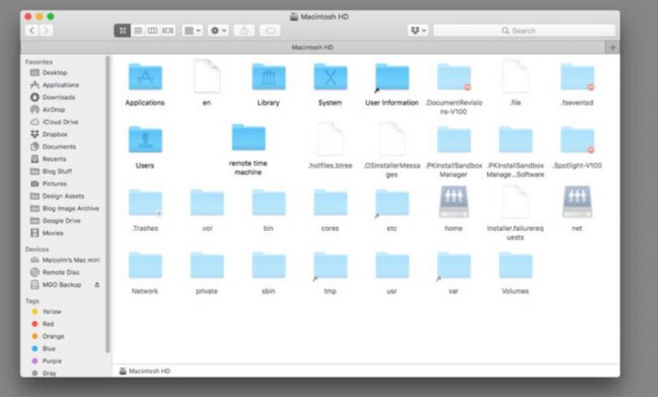Viewport: 658px width, 397px height.
Task: Select the en file icon
Action: point(207,76)
